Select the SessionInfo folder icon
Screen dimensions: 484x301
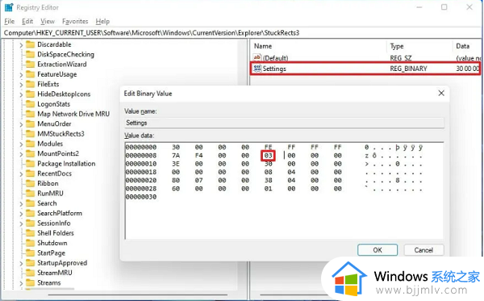pyautogui.click(x=31, y=223)
